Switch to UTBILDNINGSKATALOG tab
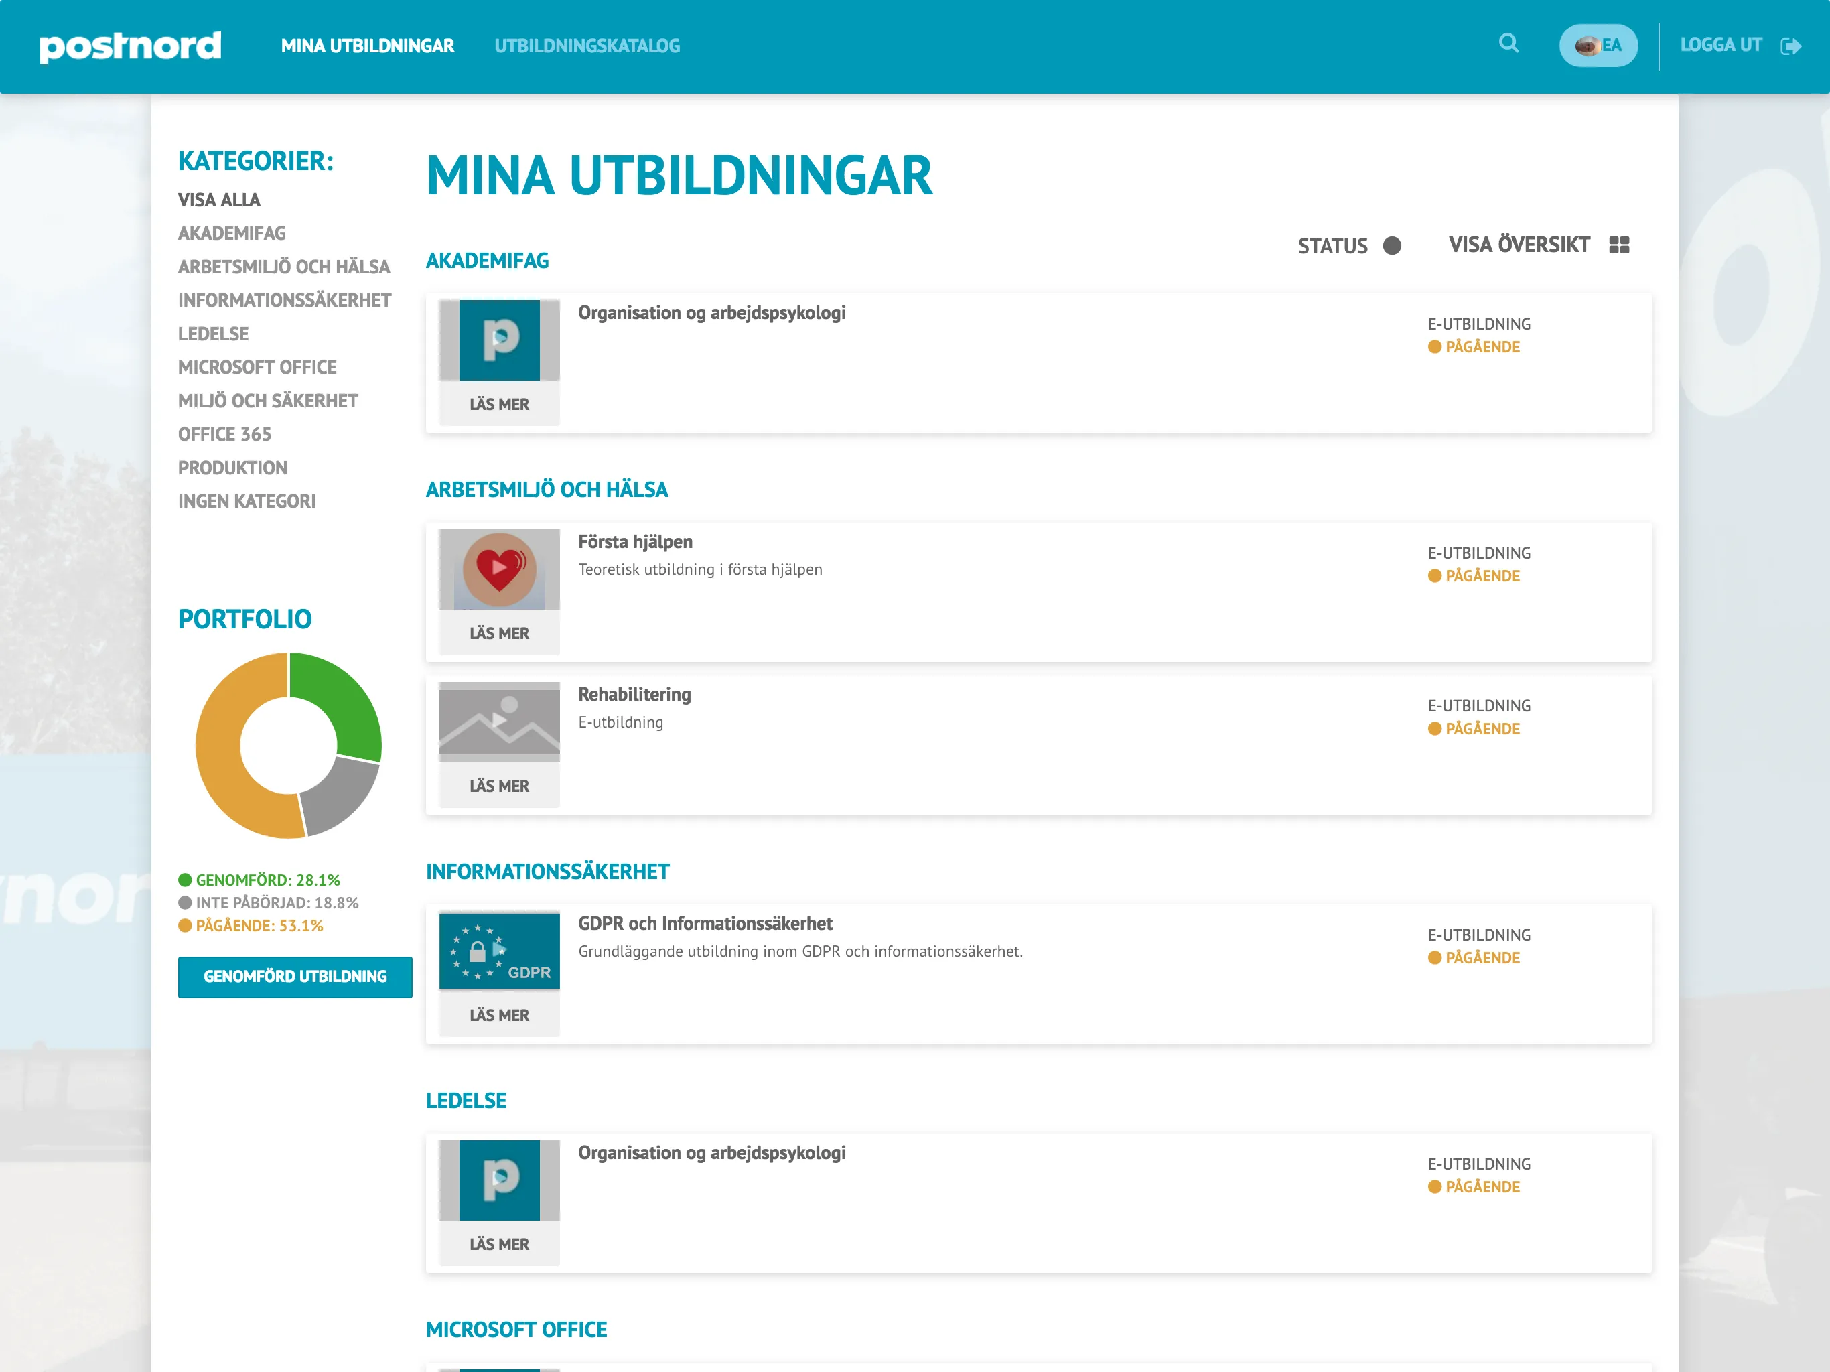1830x1372 pixels. point(587,46)
